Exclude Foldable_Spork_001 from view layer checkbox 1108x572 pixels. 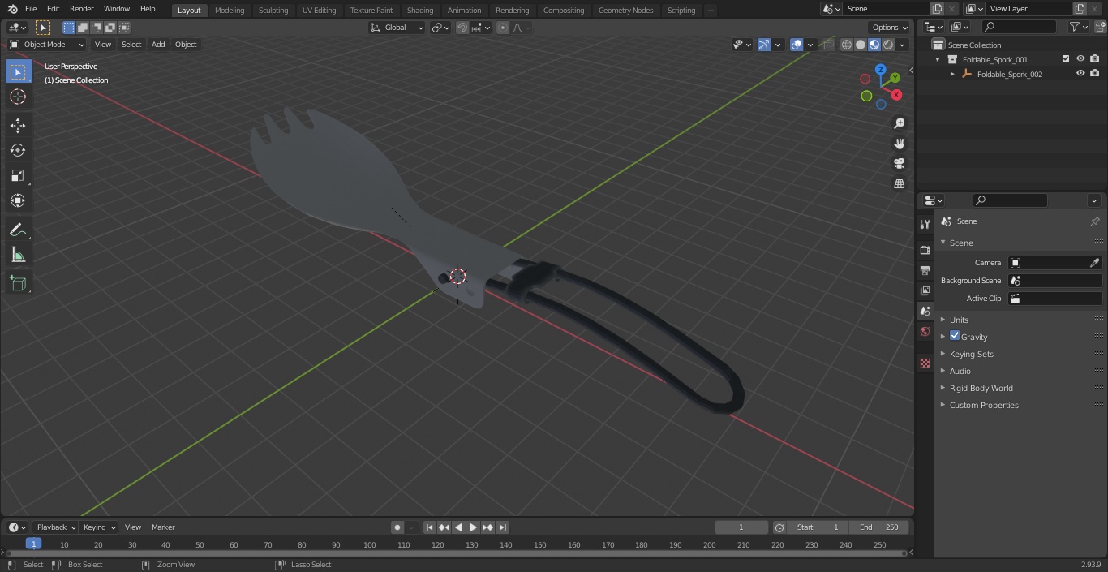[x=1066, y=59]
